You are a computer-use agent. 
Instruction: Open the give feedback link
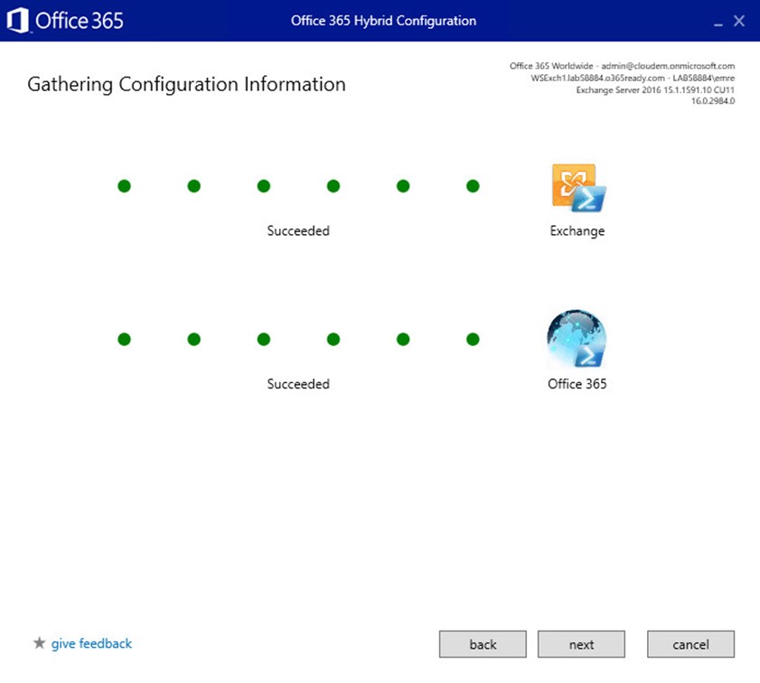(91, 643)
